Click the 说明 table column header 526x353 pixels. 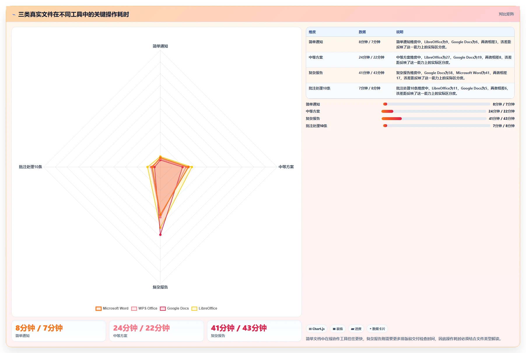[399, 32]
